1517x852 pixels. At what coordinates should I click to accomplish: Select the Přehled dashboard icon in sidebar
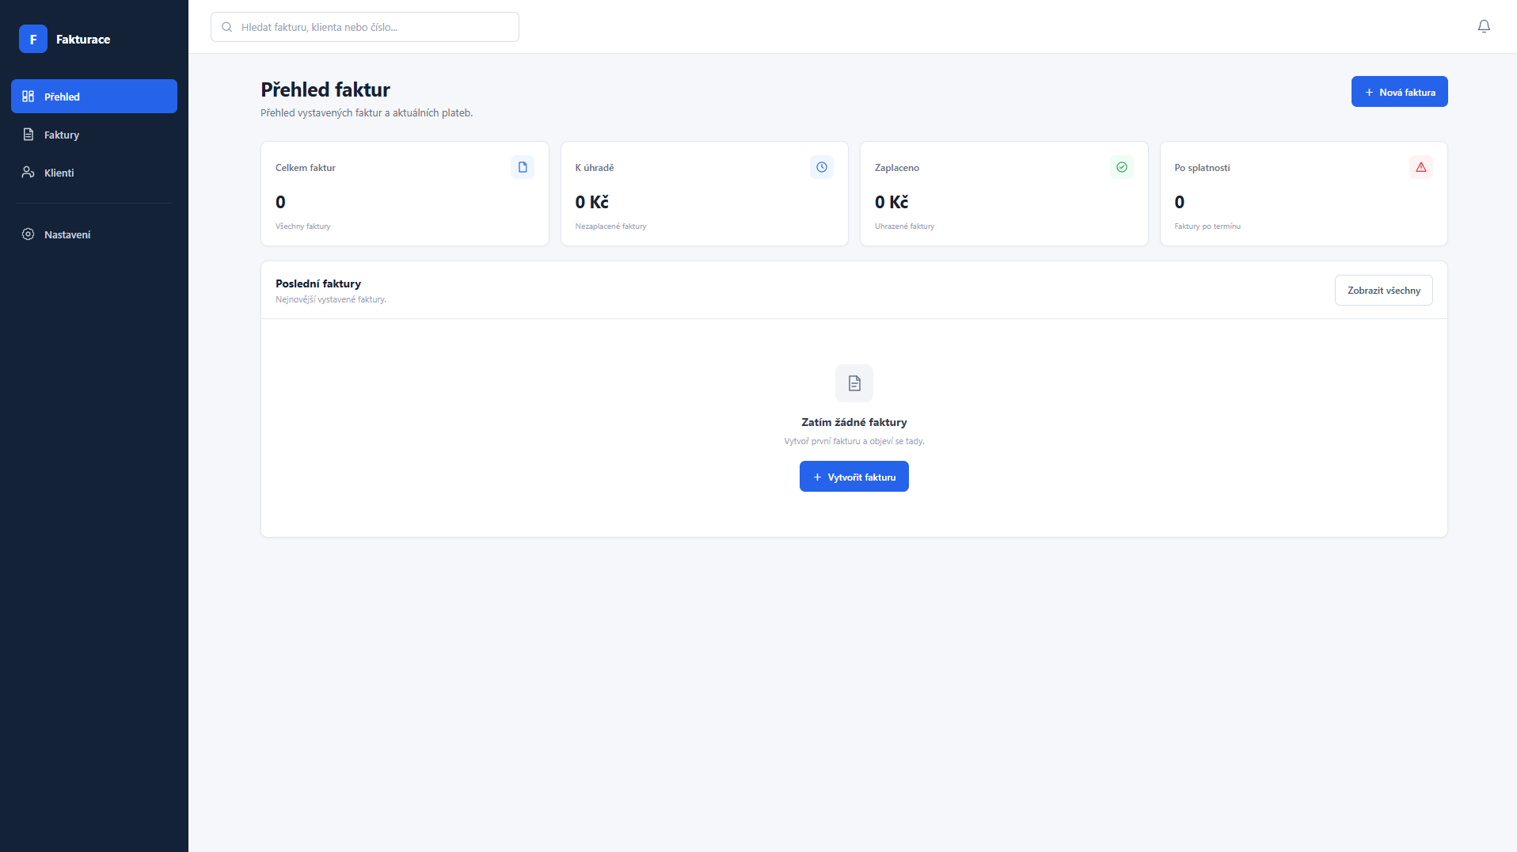click(x=29, y=97)
